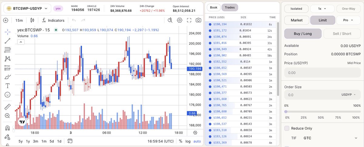Image resolution: width=364 pixels, height=147 pixels.
Task: Select Isolated margin mode
Action: click(x=296, y=9)
